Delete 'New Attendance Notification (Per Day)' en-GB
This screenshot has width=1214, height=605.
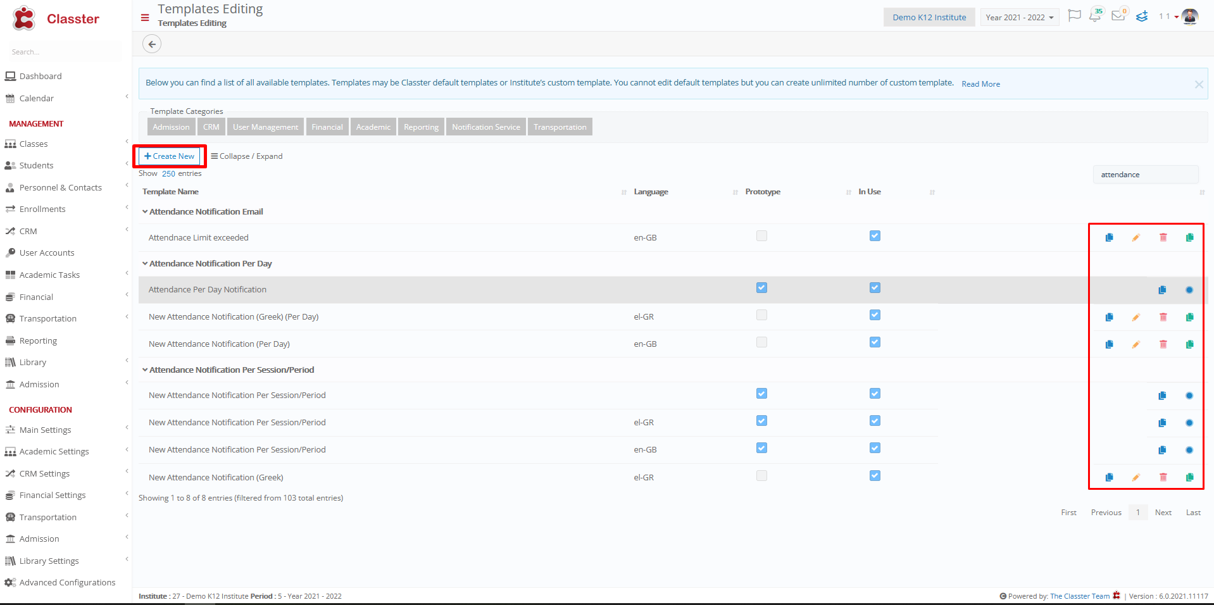tap(1163, 344)
